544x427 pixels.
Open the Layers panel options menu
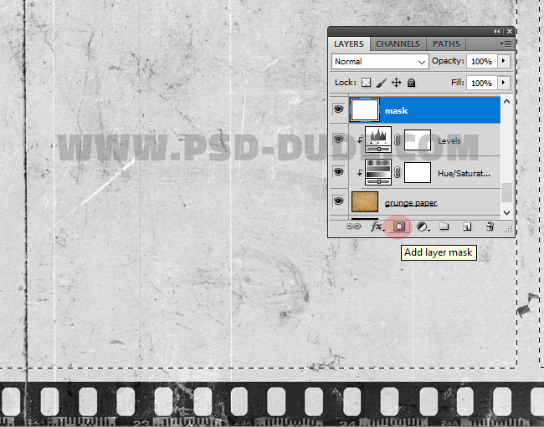tap(506, 44)
